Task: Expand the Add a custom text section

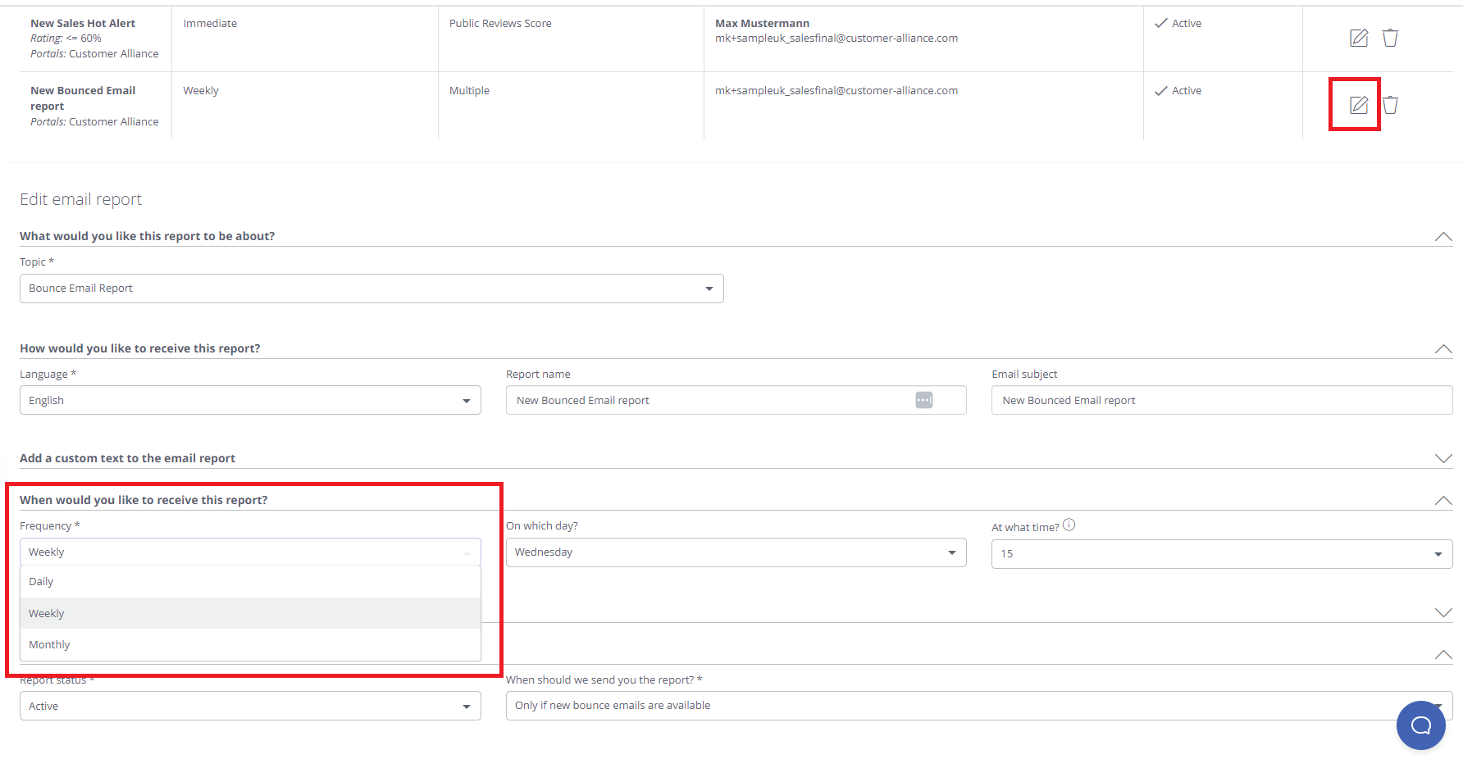Action: (x=1443, y=459)
